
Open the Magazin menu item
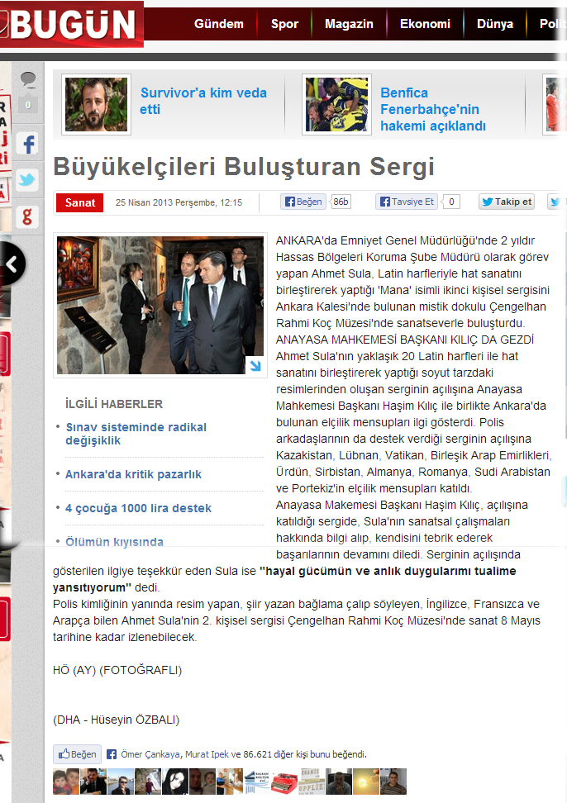click(349, 24)
